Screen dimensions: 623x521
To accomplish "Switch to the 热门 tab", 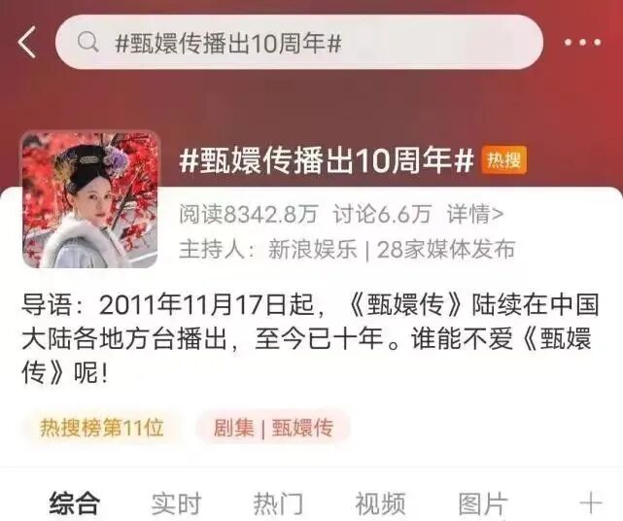I will (278, 504).
